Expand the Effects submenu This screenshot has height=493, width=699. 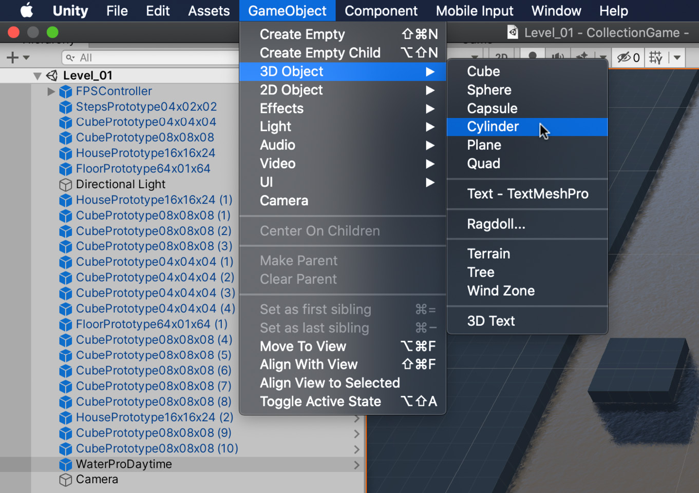(343, 108)
